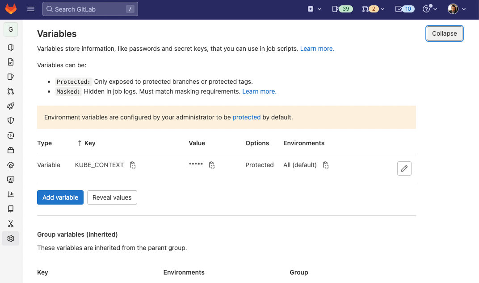The image size is (479, 283).
Task: Focus the Search GitLab field
Action: click(90, 9)
